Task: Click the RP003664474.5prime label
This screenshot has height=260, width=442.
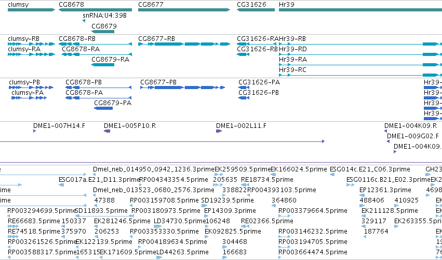Action: point(313,253)
